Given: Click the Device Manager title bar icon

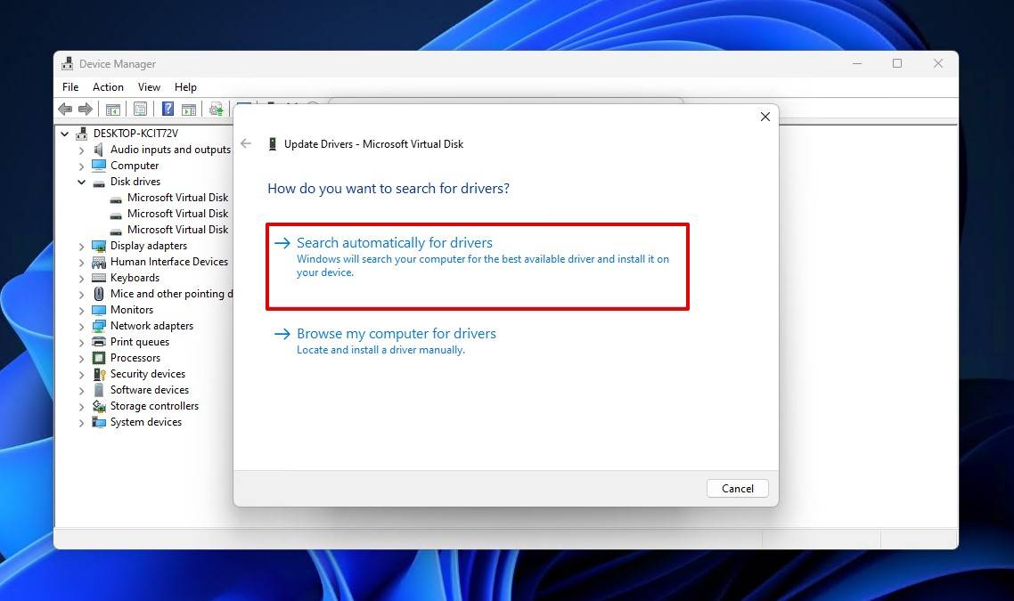Looking at the screenshot, I should pos(67,63).
